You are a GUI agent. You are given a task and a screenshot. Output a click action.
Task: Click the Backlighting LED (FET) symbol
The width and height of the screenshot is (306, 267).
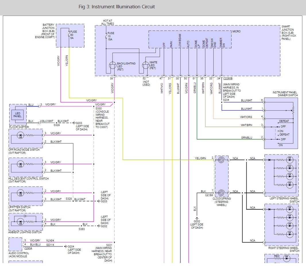112,66
